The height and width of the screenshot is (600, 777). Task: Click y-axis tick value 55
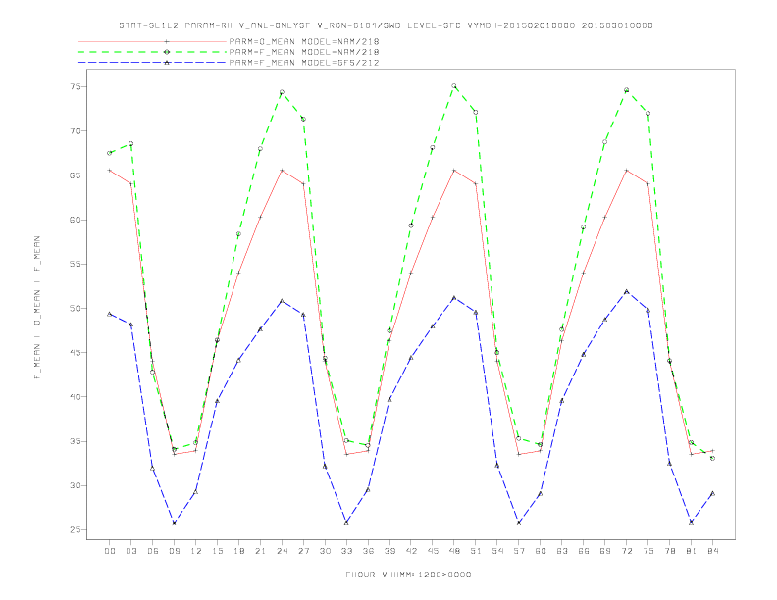pos(76,264)
